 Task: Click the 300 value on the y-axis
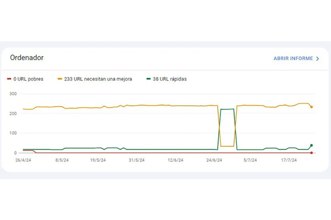coord(13,94)
